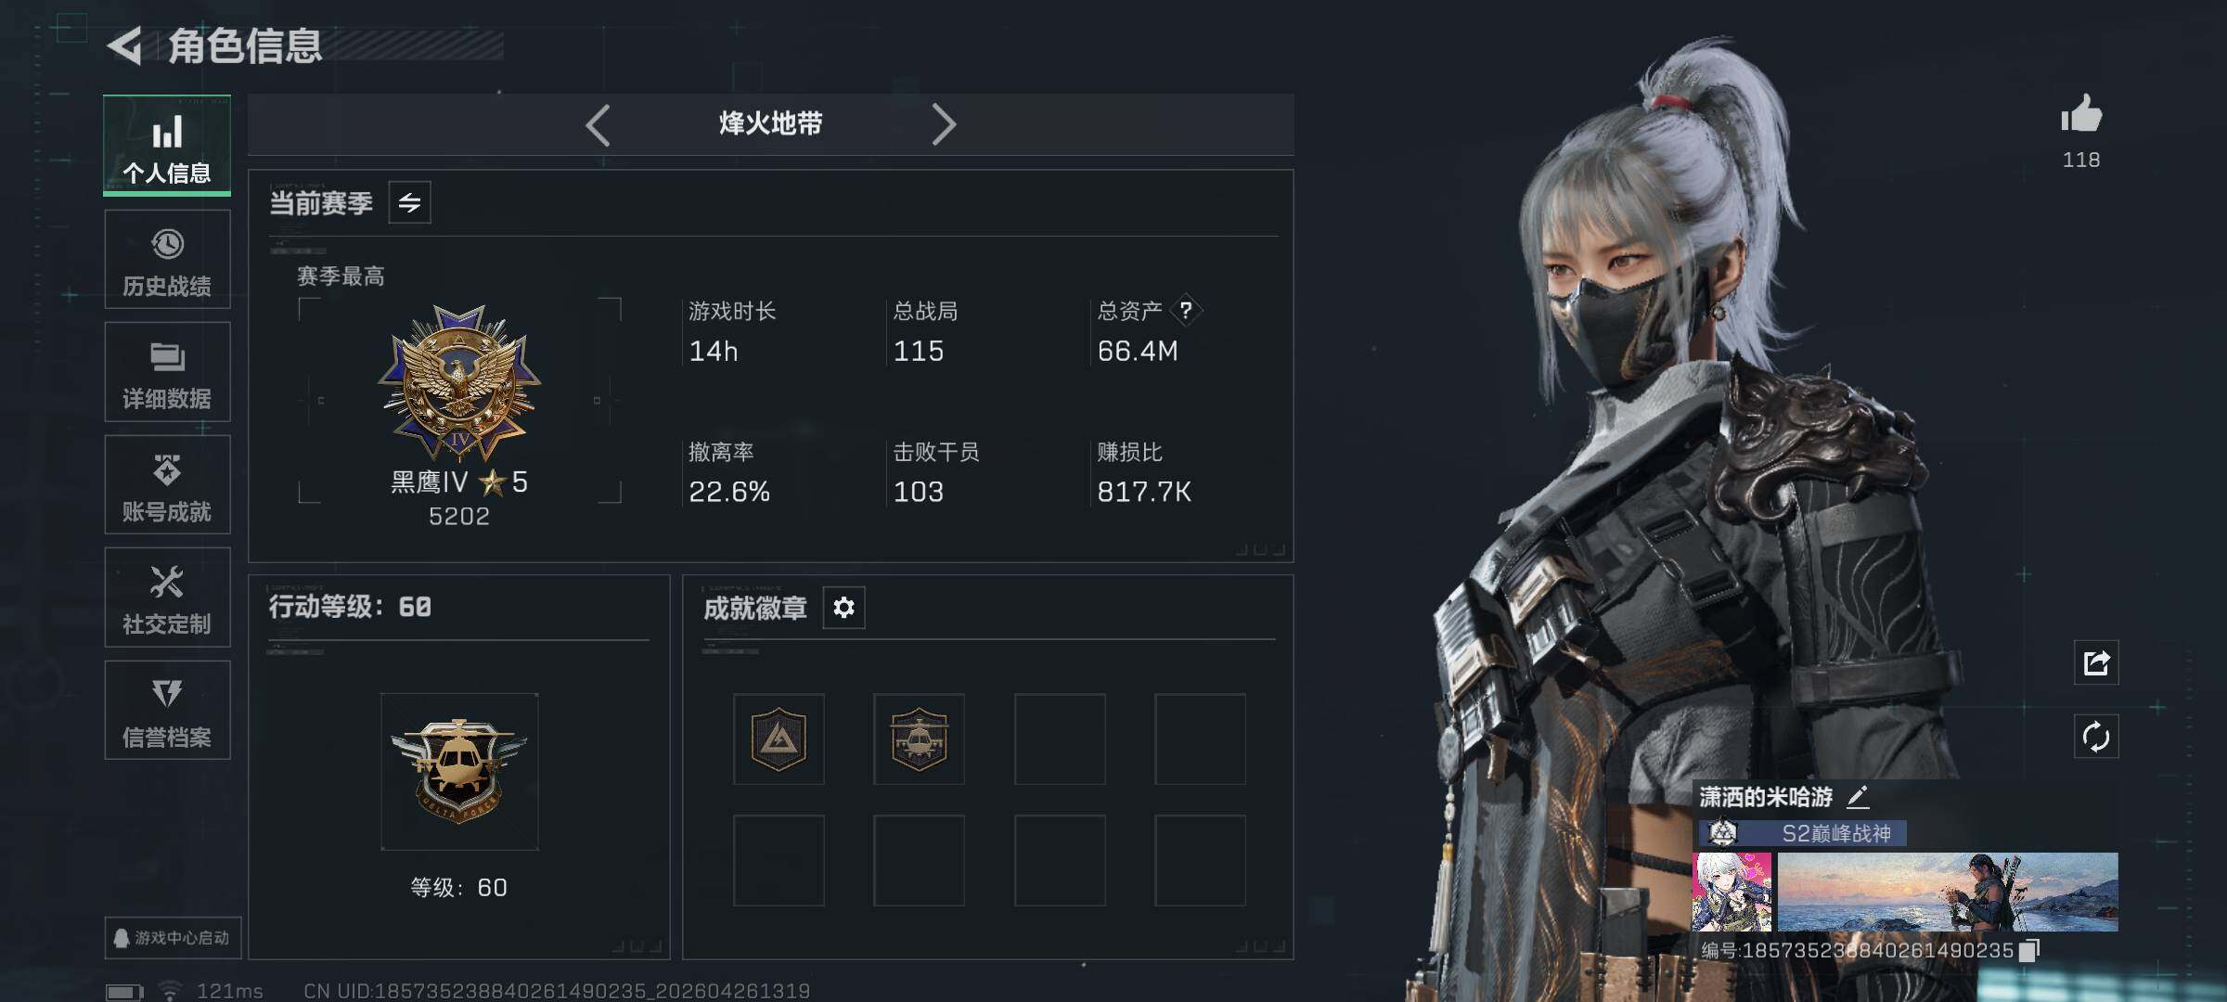Open the 账号成就 tab
This screenshot has width=2227, height=1002.
(x=167, y=485)
